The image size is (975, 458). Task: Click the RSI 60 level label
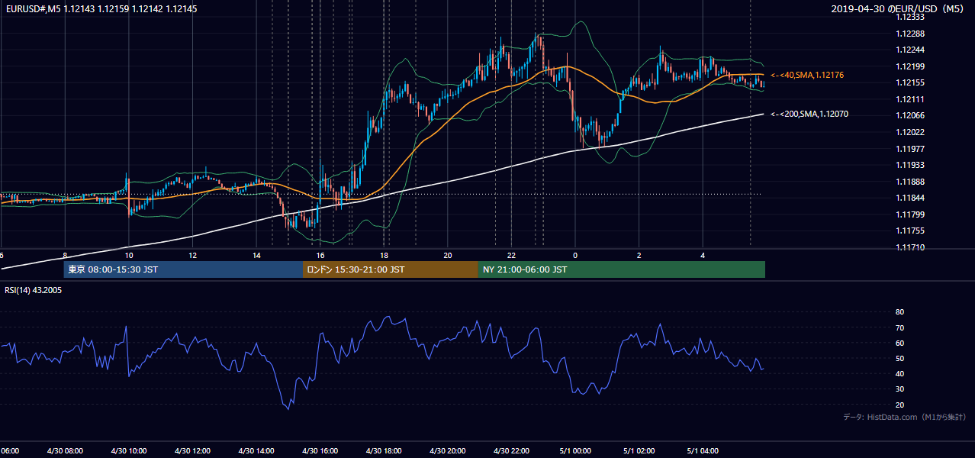pos(899,343)
